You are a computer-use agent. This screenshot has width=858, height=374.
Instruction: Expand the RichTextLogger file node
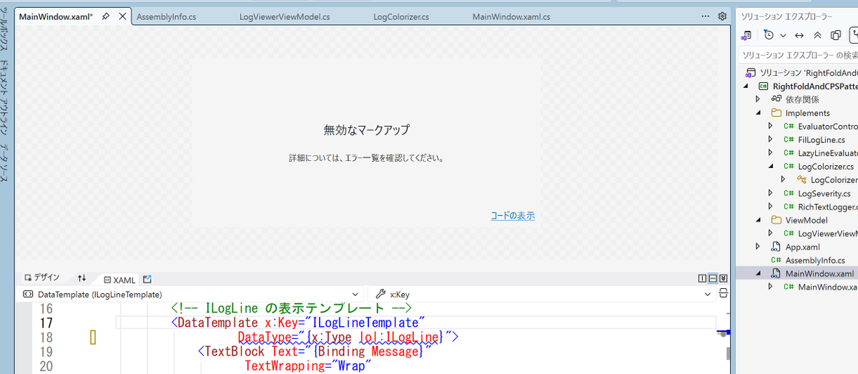[771, 207]
